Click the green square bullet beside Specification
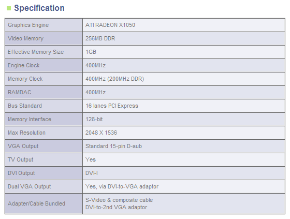 (x=9, y=8)
